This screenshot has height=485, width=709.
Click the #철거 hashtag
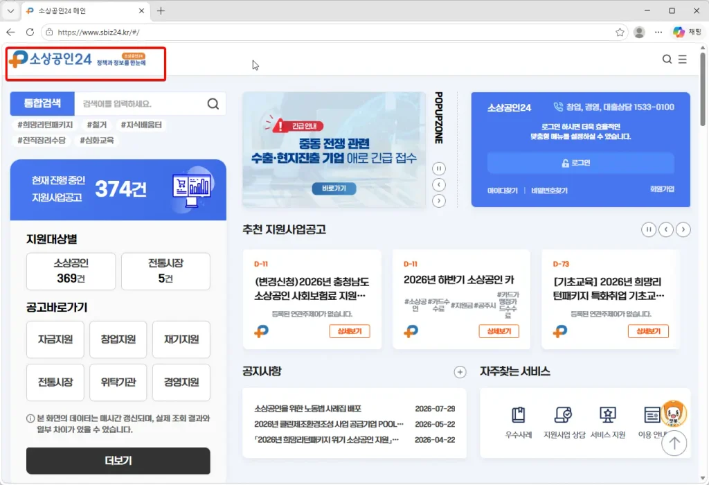coord(97,125)
